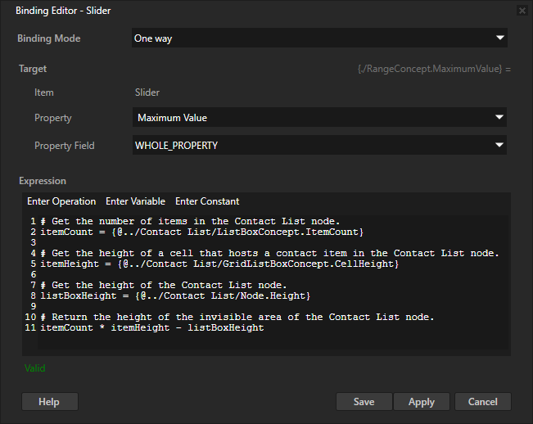Open the Property Field WHOLE_PROPERTY dropdown

click(319, 146)
